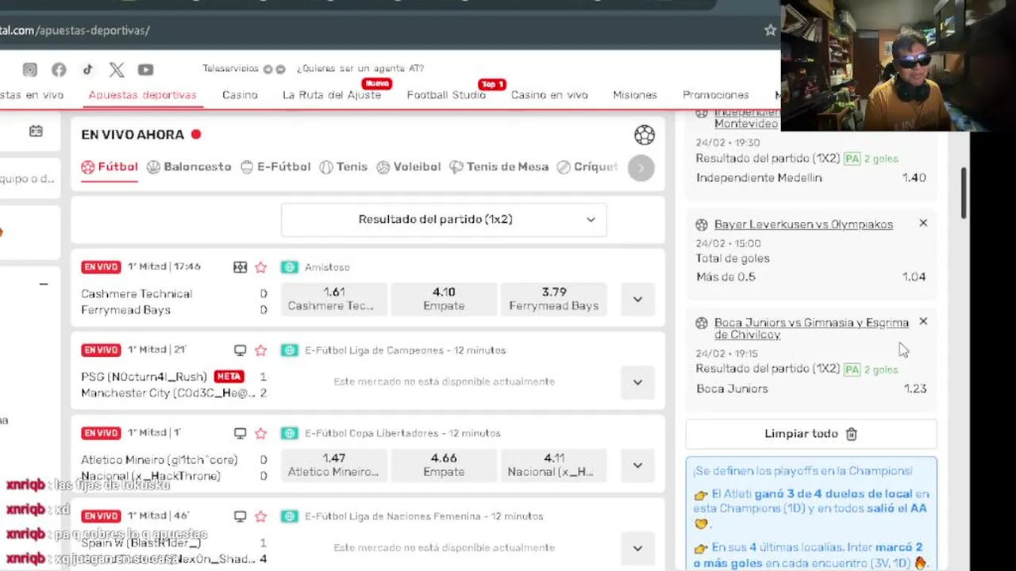Click globe icon for E-Fútbol Liga de Campeones

tap(290, 350)
